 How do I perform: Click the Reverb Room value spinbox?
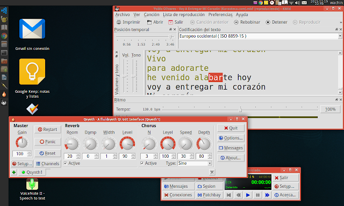[x=72, y=156]
